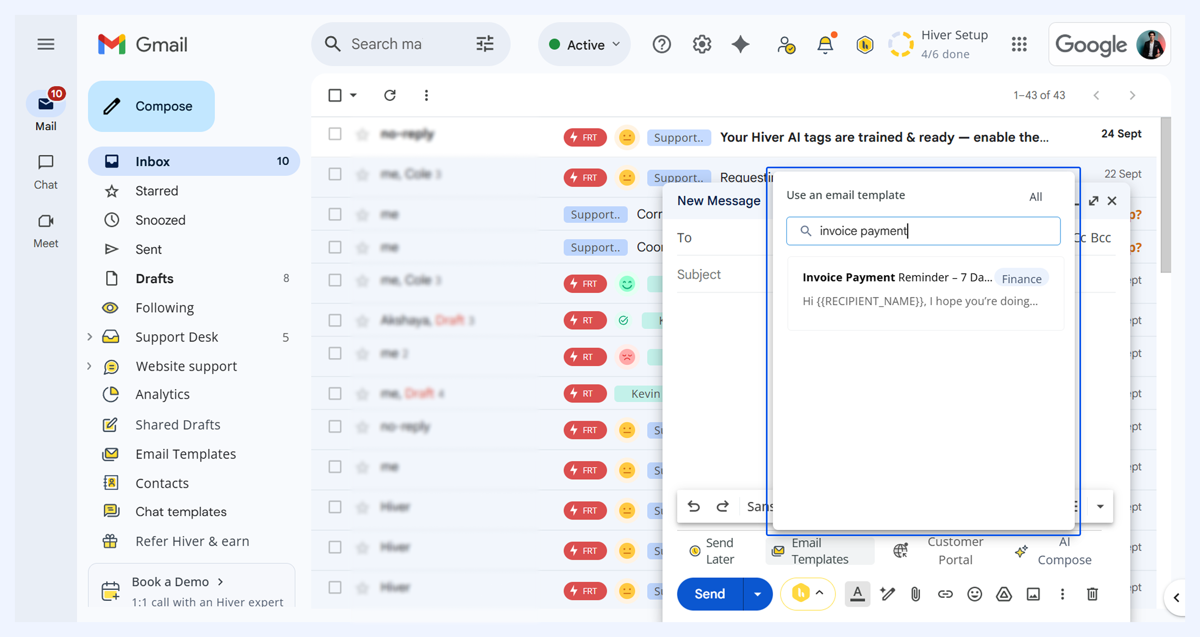Click the attach files paperclip icon
Viewport: 1200px width, 637px height.
coord(915,594)
